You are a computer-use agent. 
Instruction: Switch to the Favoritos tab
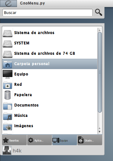[x=14, y=140]
